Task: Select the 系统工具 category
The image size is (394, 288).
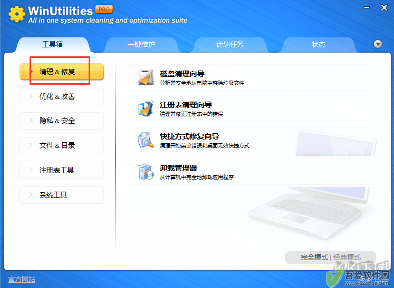Action: (x=62, y=195)
